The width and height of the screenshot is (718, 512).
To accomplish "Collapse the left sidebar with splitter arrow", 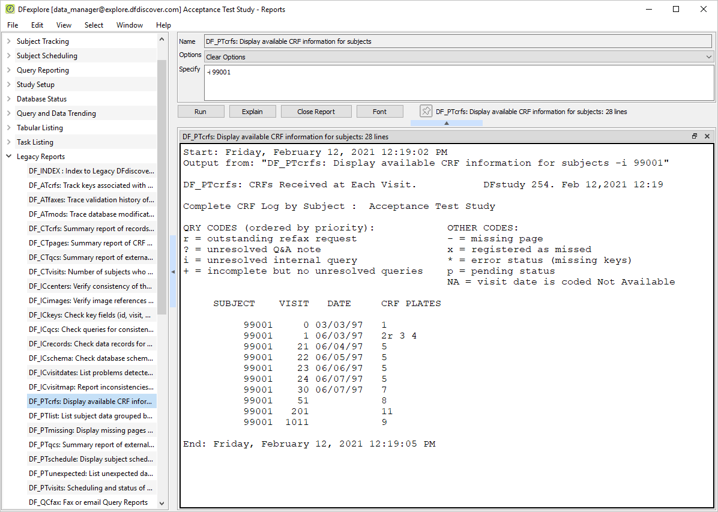I will (x=173, y=271).
